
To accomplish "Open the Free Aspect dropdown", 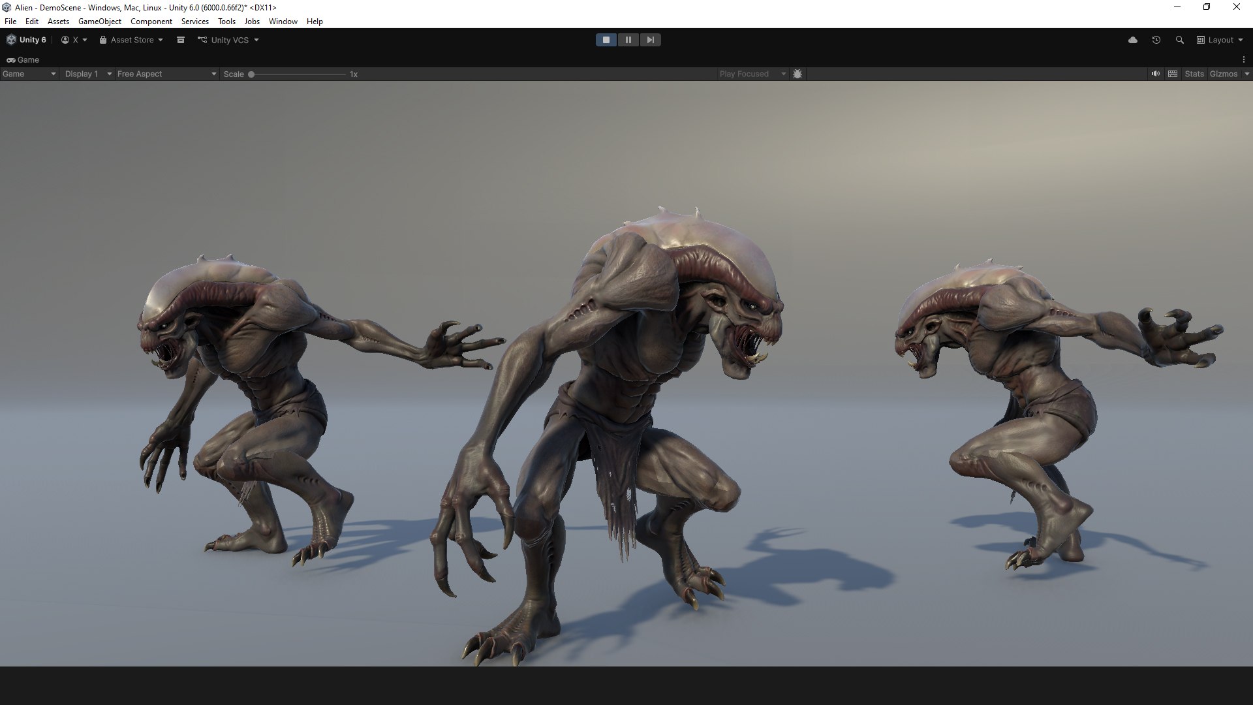I will (166, 74).
